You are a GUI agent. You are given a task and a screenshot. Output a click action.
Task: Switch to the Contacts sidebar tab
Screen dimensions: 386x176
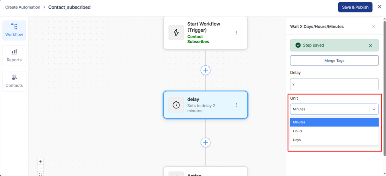click(x=14, y=81)
